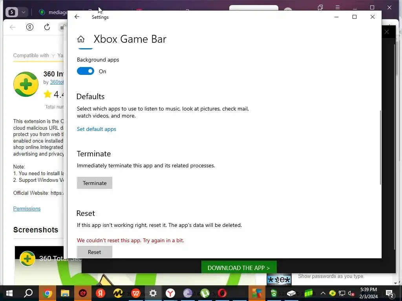402x301 pixels.
Task: Click the Settings window vertical scrollbar
Action: [x=380, y=147]
